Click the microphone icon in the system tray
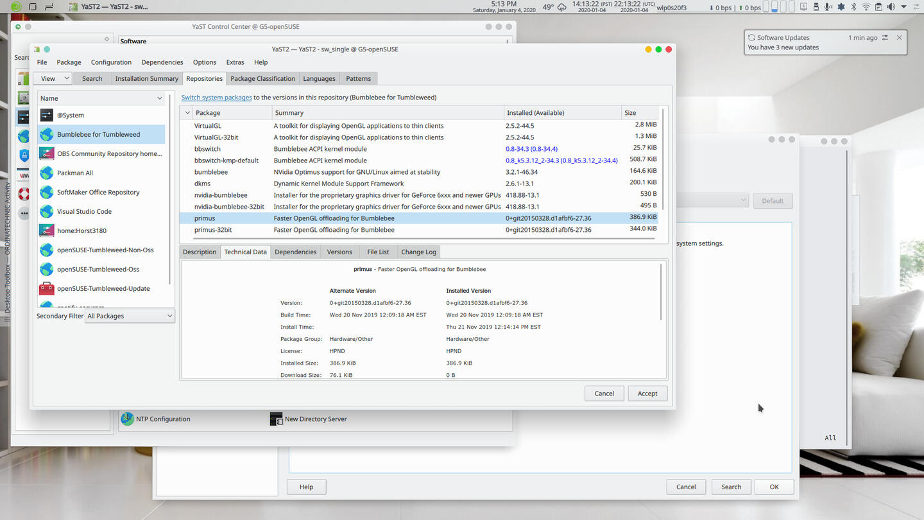This screenshot has height=520, width=924. (828, 7)
